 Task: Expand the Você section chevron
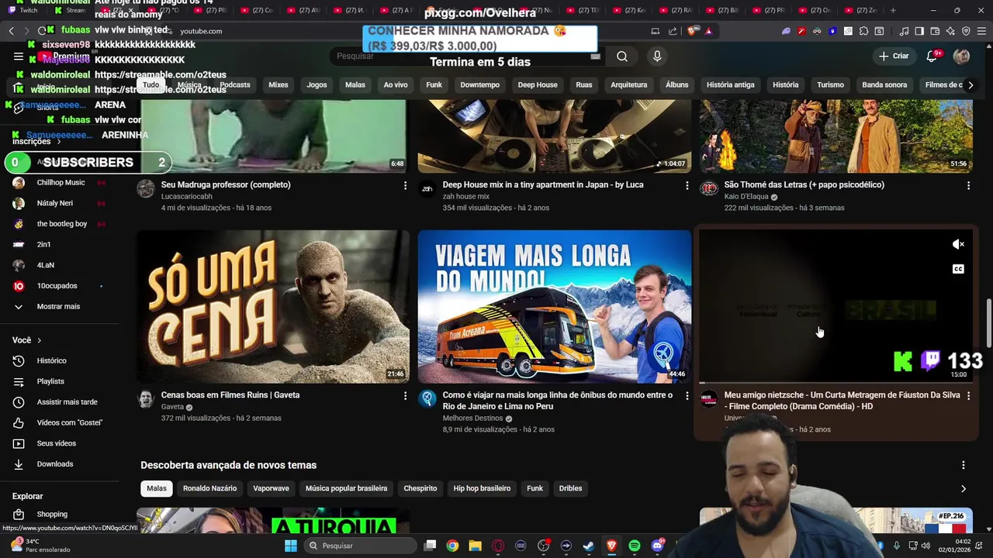coord(39,340)
